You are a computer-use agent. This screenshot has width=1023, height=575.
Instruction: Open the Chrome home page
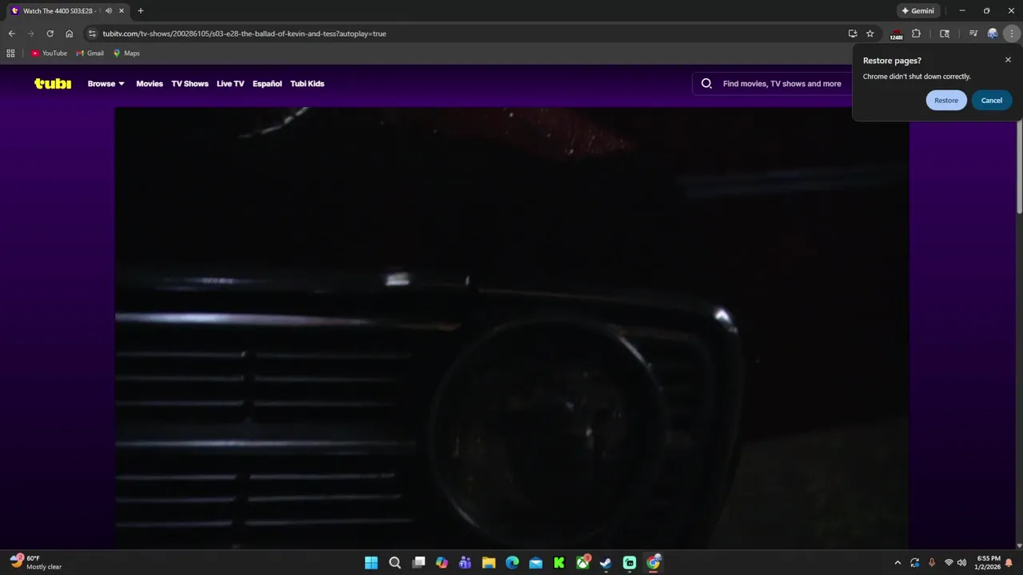pyautogui.click(x=70, y=34)
